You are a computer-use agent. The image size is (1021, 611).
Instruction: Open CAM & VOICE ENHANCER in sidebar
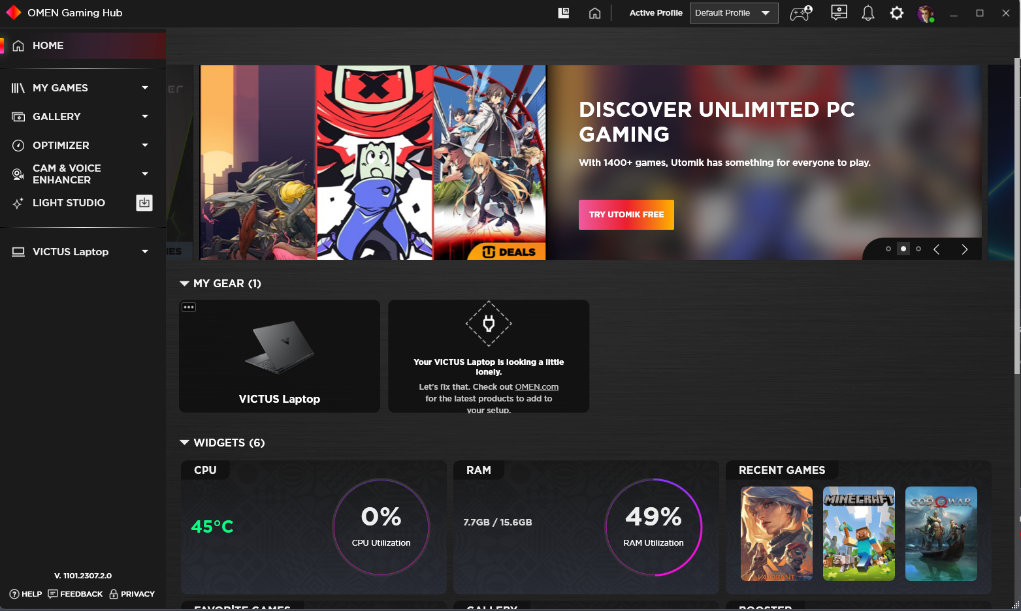click(x=67, y=174)
